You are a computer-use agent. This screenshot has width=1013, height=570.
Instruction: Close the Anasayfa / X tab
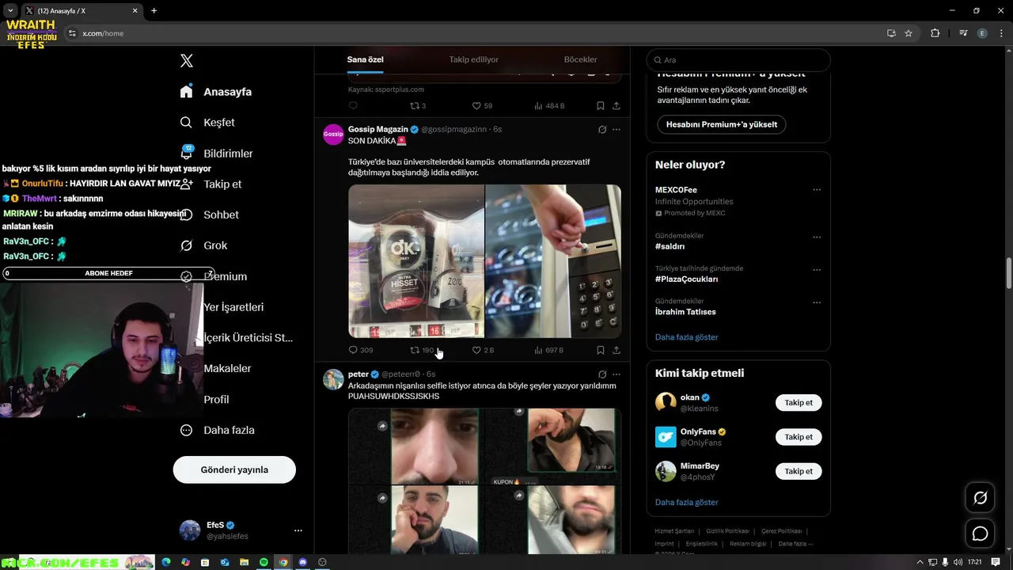(135, 11)
